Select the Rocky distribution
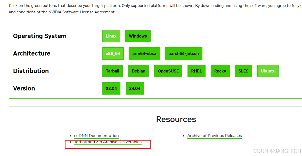This screenshot has width=302, height=156. 220,71
